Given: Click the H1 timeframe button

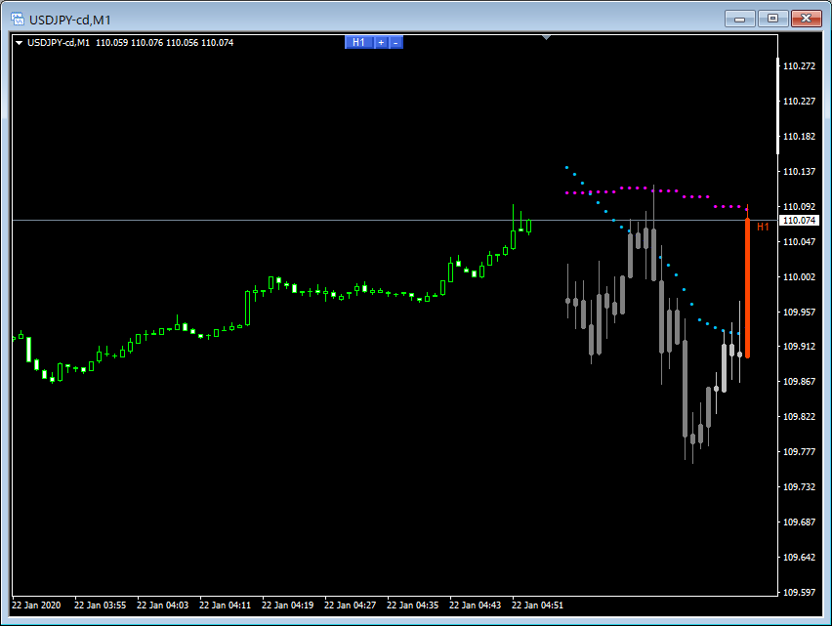Looking at the screenshot, I should pyautogui.click(x=358, y=42).
